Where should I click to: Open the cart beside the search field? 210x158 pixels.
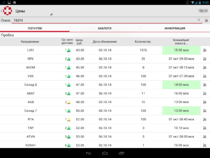(206, 20)
